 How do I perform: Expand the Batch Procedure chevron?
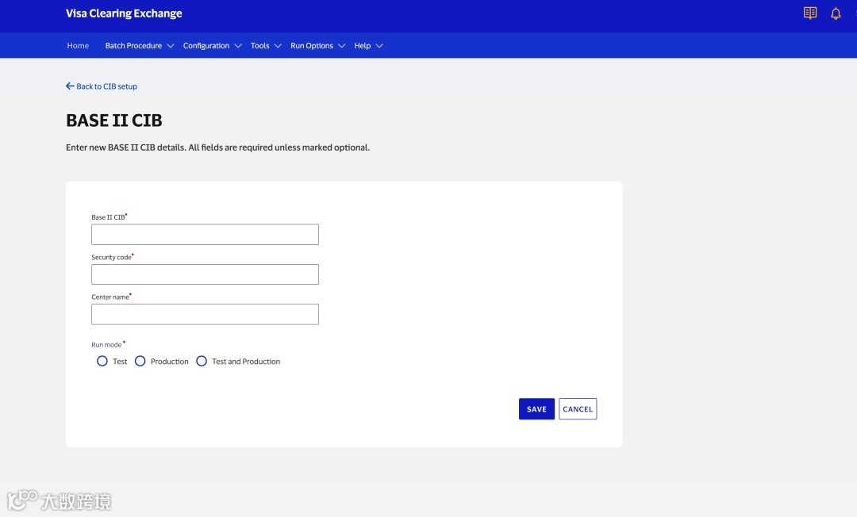(x=171, y=46)
